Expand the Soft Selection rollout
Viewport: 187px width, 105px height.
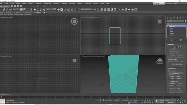[172, 69]
